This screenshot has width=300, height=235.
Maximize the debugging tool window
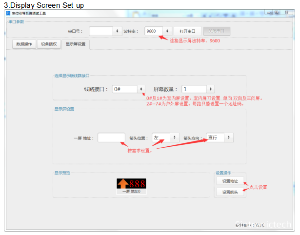coord(277,13)
